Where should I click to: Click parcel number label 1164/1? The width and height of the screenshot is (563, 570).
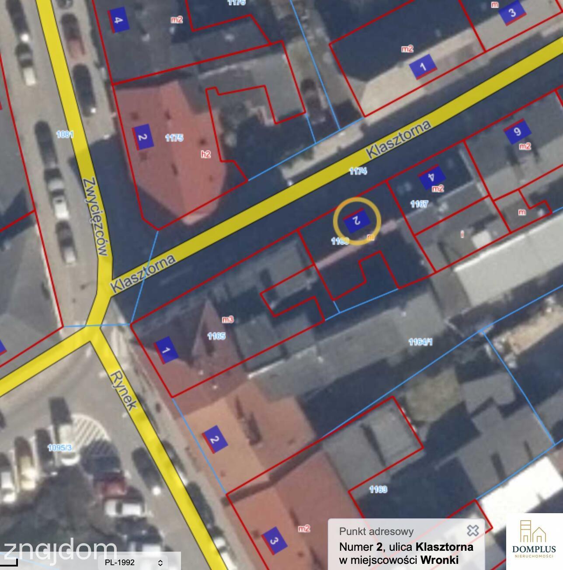pos(421,342)
